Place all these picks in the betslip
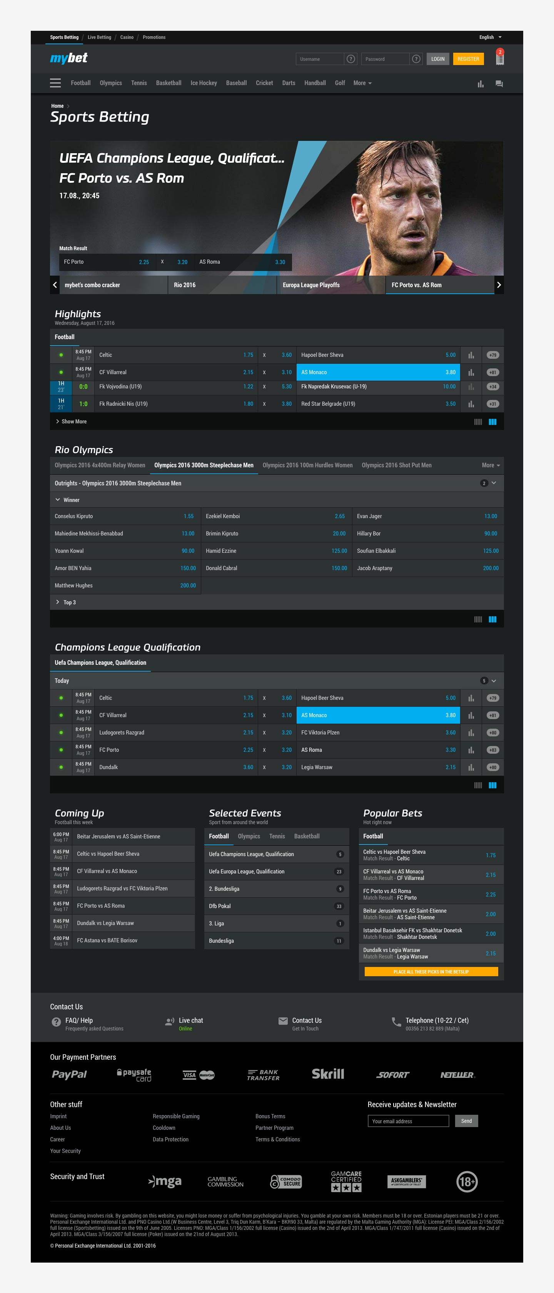The height and width of the screenshot is (1293, 554). (x=431, y=972)
